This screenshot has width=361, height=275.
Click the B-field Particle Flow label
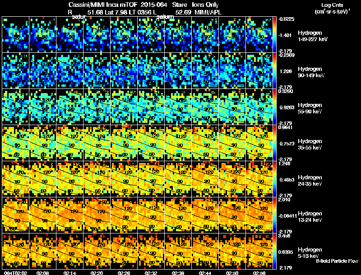tap(337, 261)
